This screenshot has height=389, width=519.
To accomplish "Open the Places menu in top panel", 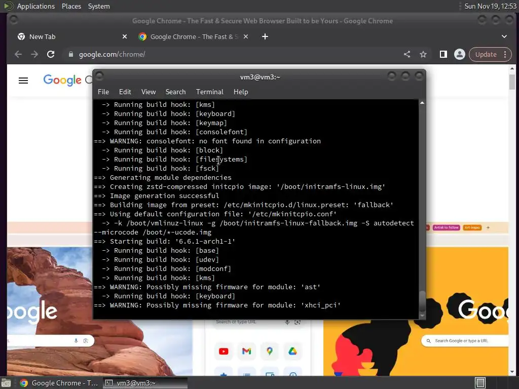I will [x=71, y=6].
